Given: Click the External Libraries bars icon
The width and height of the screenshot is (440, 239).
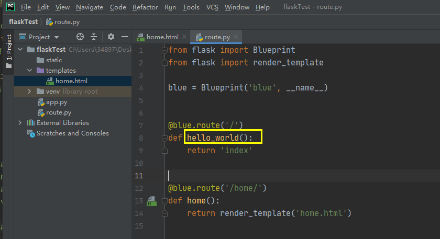Looking at the screenshot, I should point(30,123).
